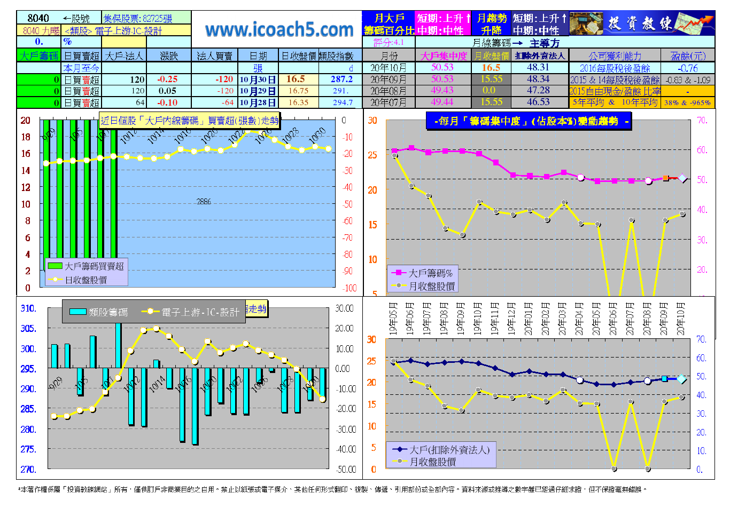Click the green 大戶籌碼買賣超 legend swatch

click(x=55, y=266)
